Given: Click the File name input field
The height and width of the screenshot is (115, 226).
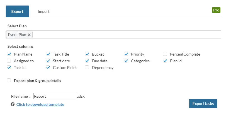Looking at the screenshot, I should 55,96.
